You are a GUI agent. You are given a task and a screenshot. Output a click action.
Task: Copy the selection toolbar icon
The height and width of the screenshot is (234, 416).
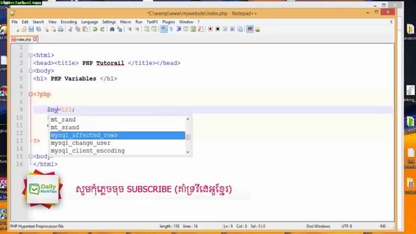(78, 29)
